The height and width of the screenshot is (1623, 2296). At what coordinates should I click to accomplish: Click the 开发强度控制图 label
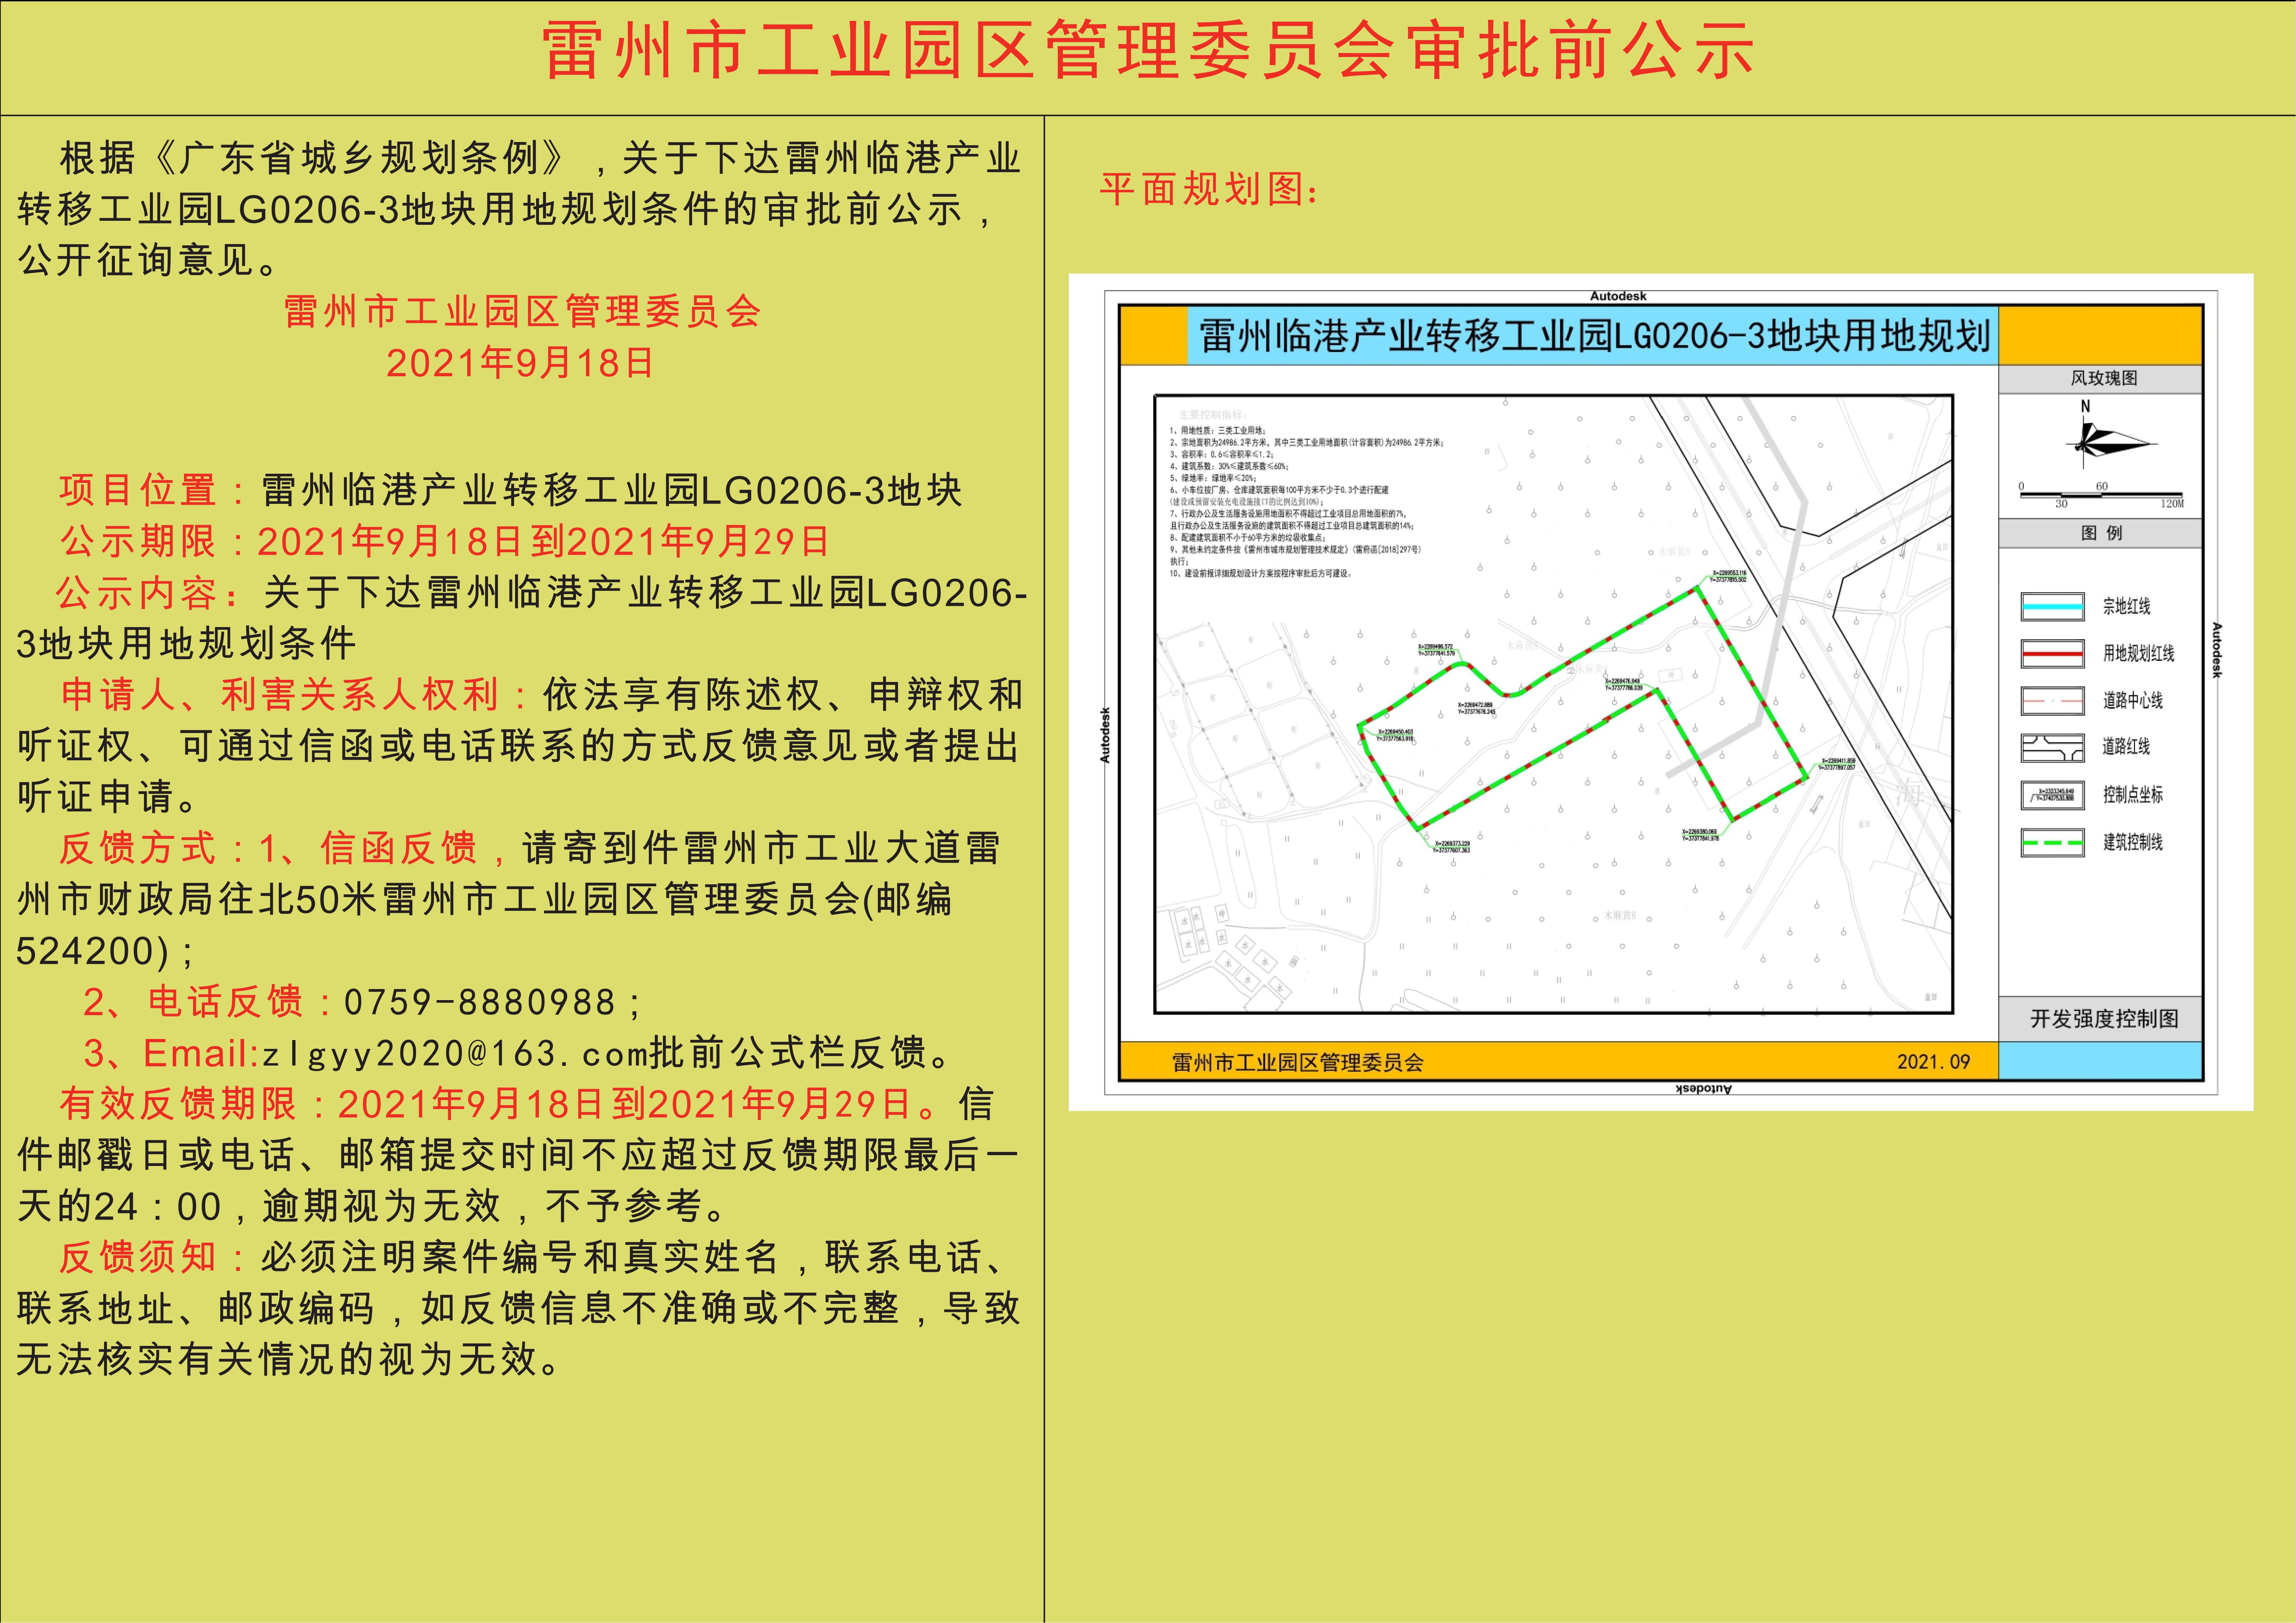(2104, 1019)
